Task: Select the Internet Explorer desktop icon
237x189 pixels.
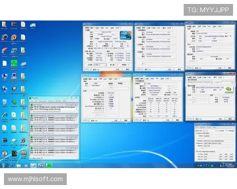Action: pos(4,115)
